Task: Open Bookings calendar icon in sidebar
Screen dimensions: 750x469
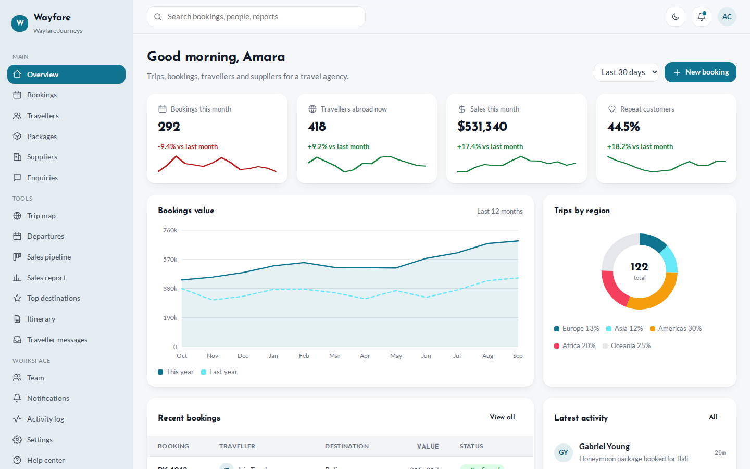Action: pos(17,95)
